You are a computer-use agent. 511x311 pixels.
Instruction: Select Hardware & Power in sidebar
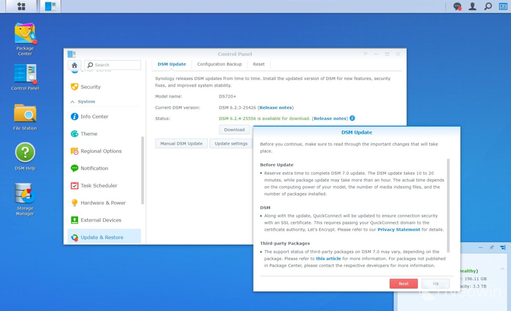(104, 203)
